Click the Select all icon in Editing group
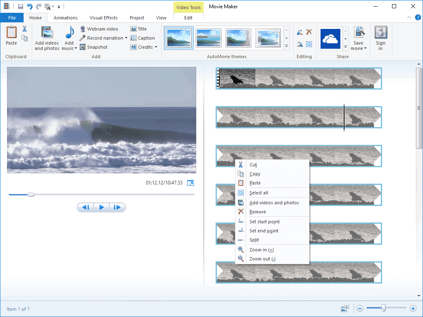This screenshot has height=317, width=423. 309,44
